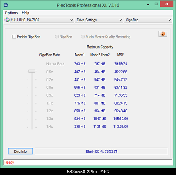This screenshot has width=176, height=175.
Task: Click the 0.7x rate label
Action: [49, 80]
